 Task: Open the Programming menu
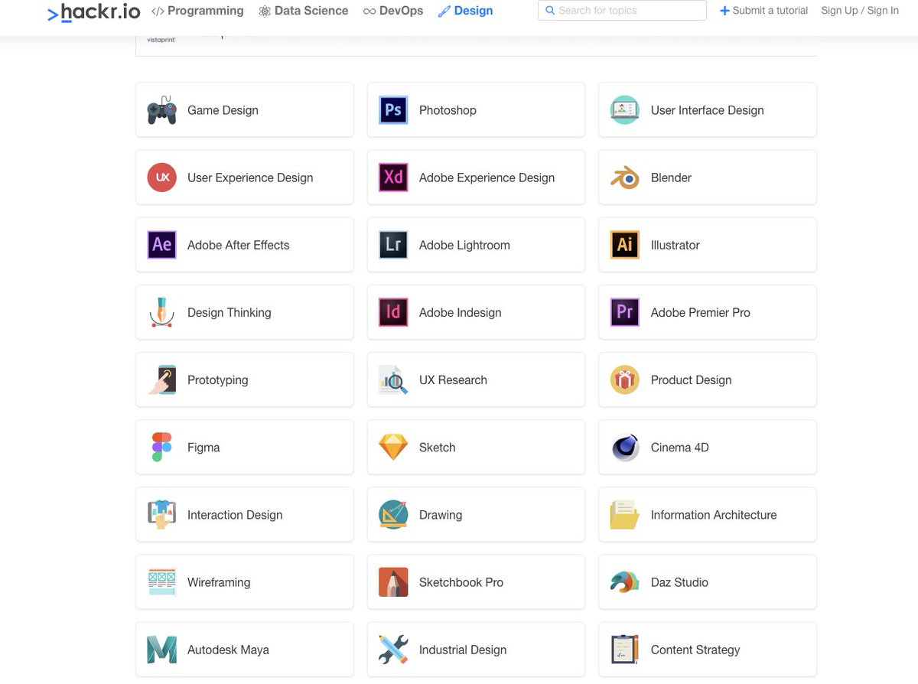197,11
